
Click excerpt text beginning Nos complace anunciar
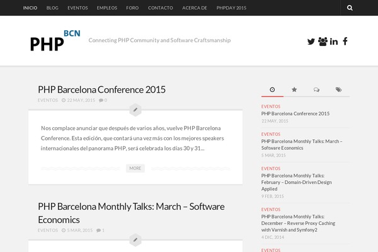[x=132, y=138]
